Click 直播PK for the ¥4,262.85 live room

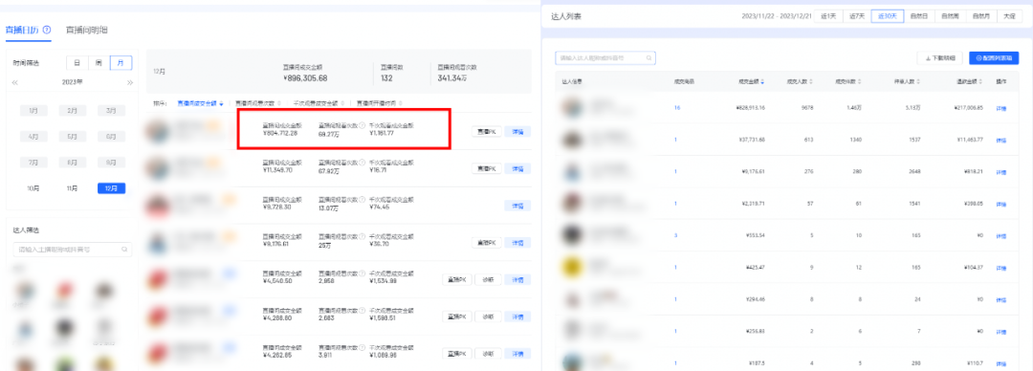click(x=456, y=354)
